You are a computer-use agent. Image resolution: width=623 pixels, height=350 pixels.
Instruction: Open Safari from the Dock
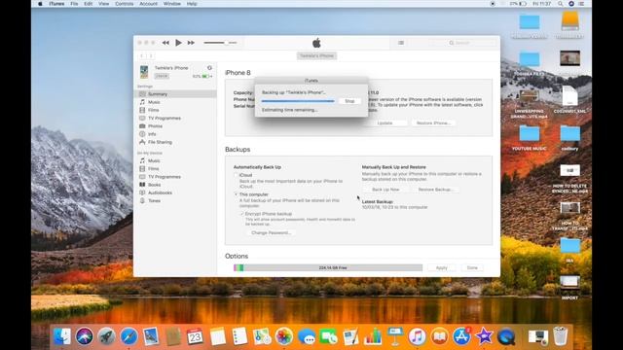129,337
